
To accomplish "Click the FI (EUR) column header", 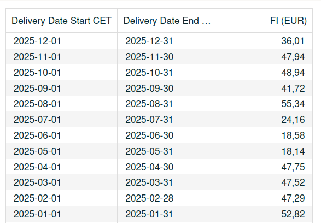I will (x=267, y=21).
